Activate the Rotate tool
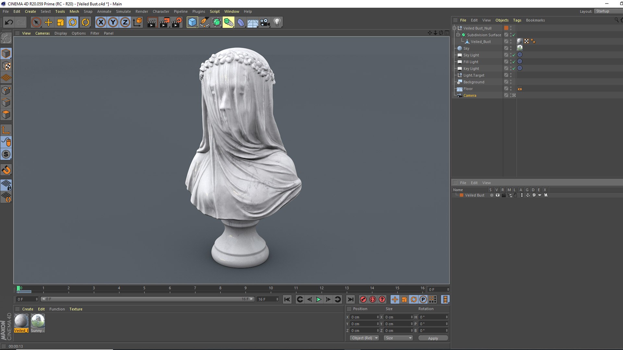623x350 pixels. [73, 22]
